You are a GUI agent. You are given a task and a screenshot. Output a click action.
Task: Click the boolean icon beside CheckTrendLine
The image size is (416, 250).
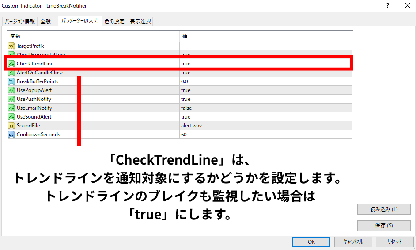(11, 64)
